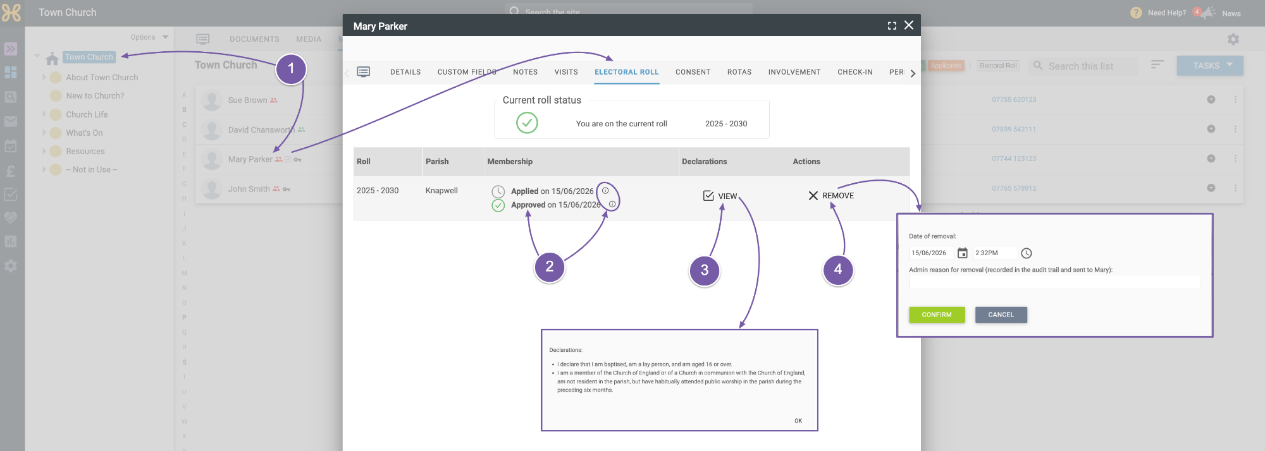Open the Need Help question icon

(1136, 13)
